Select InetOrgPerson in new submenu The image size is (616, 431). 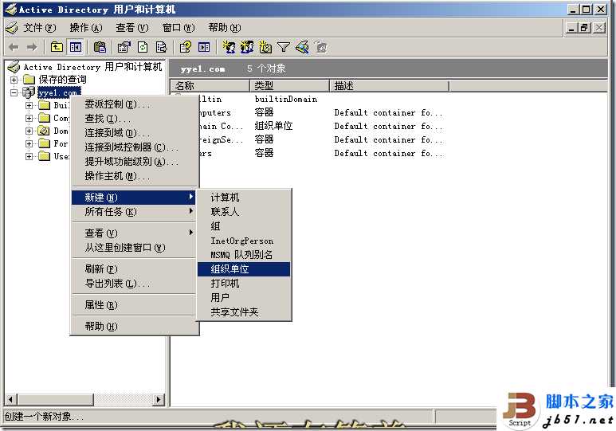tap(244, 241)
